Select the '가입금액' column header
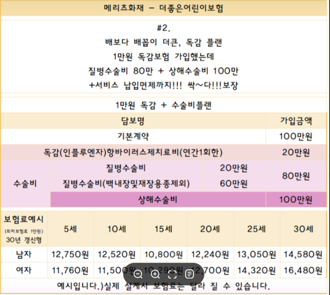The height and width of the screenshot is (295, 330). pyautogui.click(x=296, y=121)
